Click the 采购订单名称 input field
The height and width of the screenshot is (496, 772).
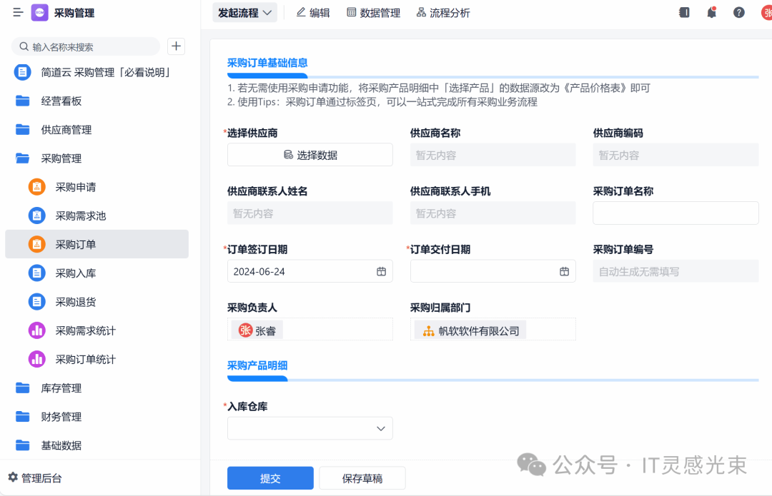point(675,213)
